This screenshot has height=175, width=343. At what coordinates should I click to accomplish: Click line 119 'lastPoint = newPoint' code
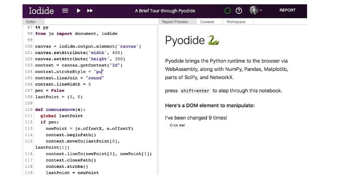point(72,173)
